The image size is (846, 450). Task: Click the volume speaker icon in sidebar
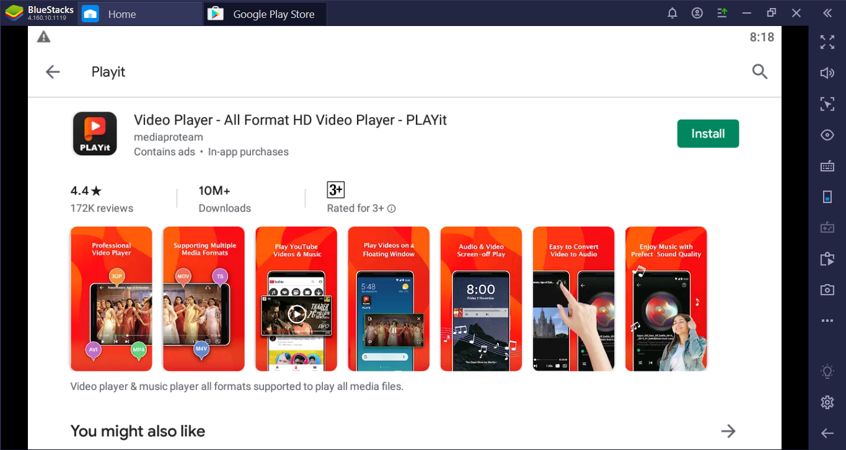click(x=827, y=73)
